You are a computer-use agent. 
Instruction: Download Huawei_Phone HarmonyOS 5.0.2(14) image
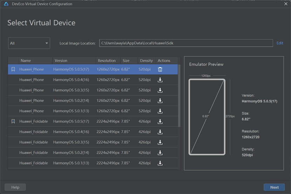[x=160, y=101]
